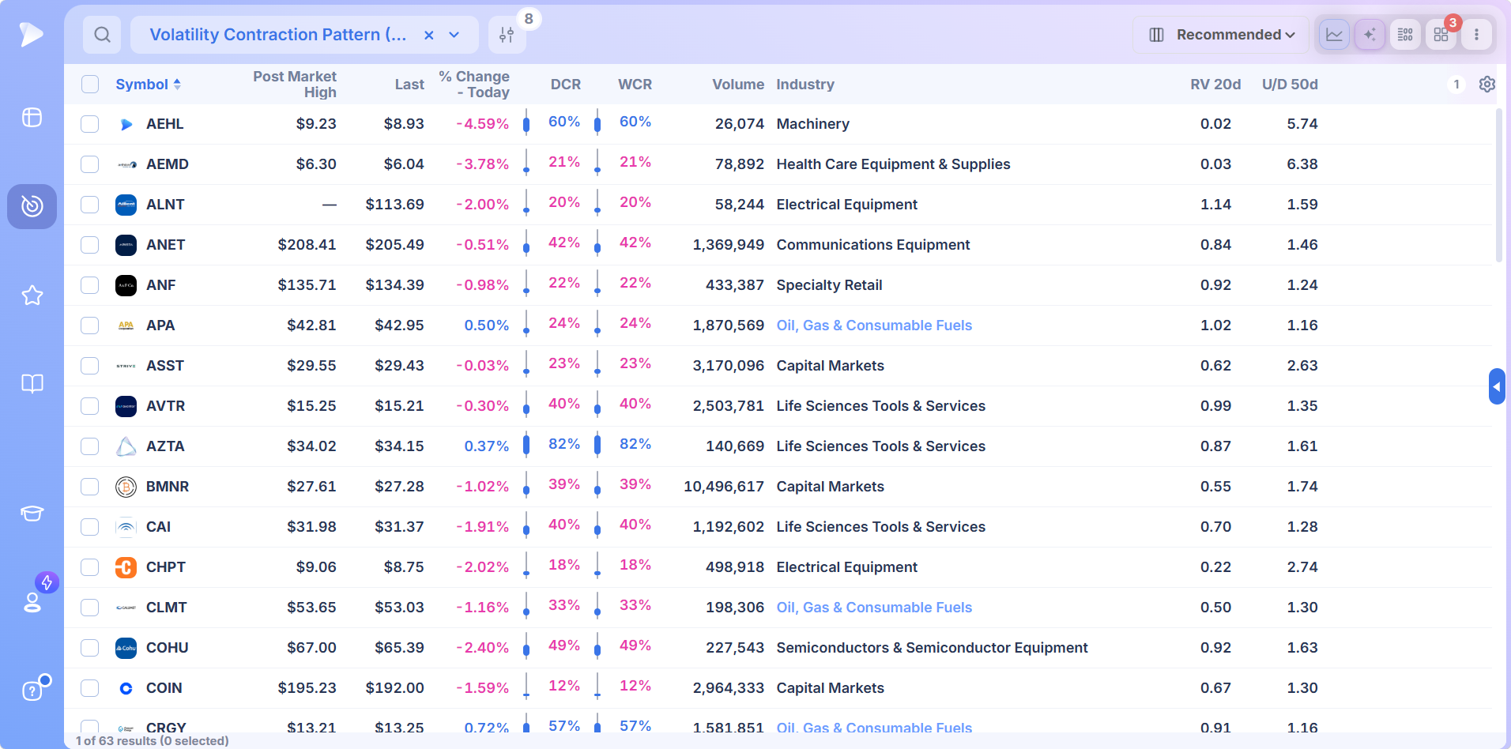Image resolution: width=1511 pixels, height=749 pixels.
Task: Toggle the line chart view icon
Action: pos(1334,35)
